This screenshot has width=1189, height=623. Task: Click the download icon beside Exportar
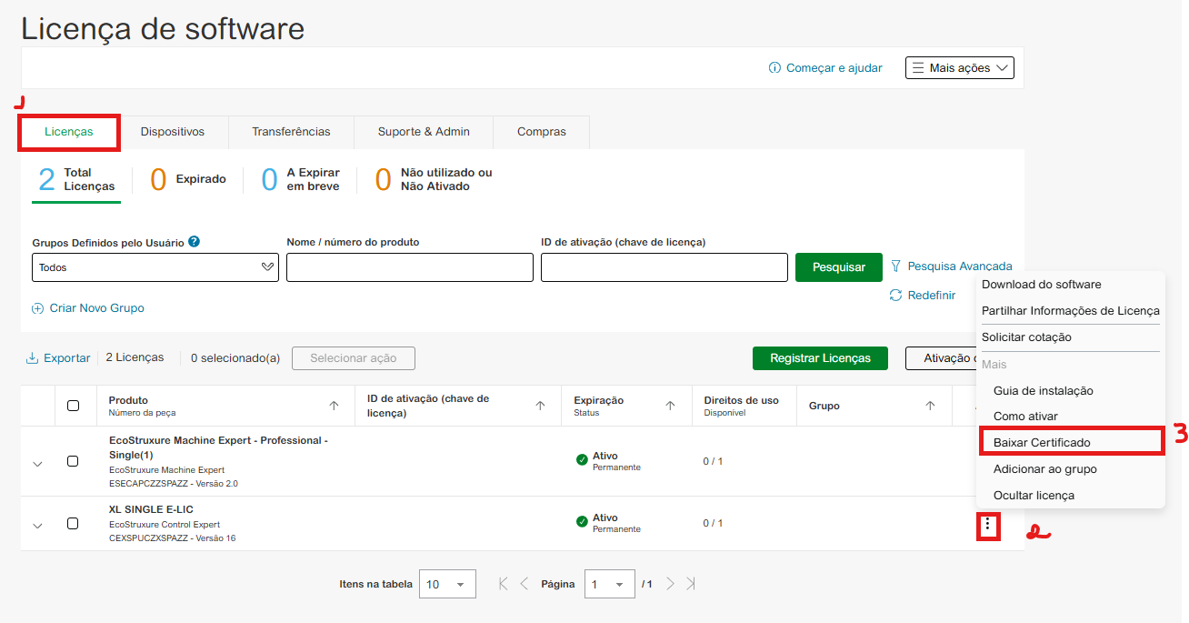32,358
